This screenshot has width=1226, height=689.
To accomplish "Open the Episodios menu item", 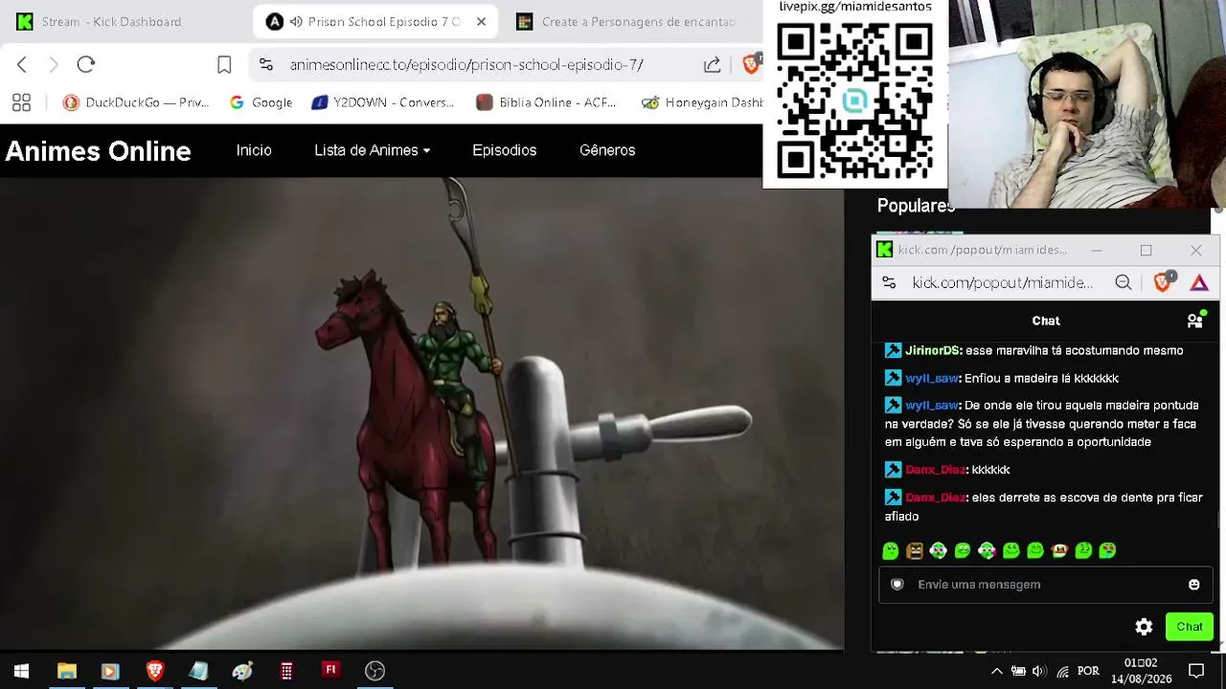I will tap(504, 150).
